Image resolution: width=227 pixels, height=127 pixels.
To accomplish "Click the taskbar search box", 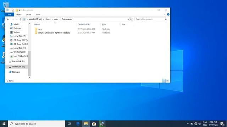I will click(37, 124).
